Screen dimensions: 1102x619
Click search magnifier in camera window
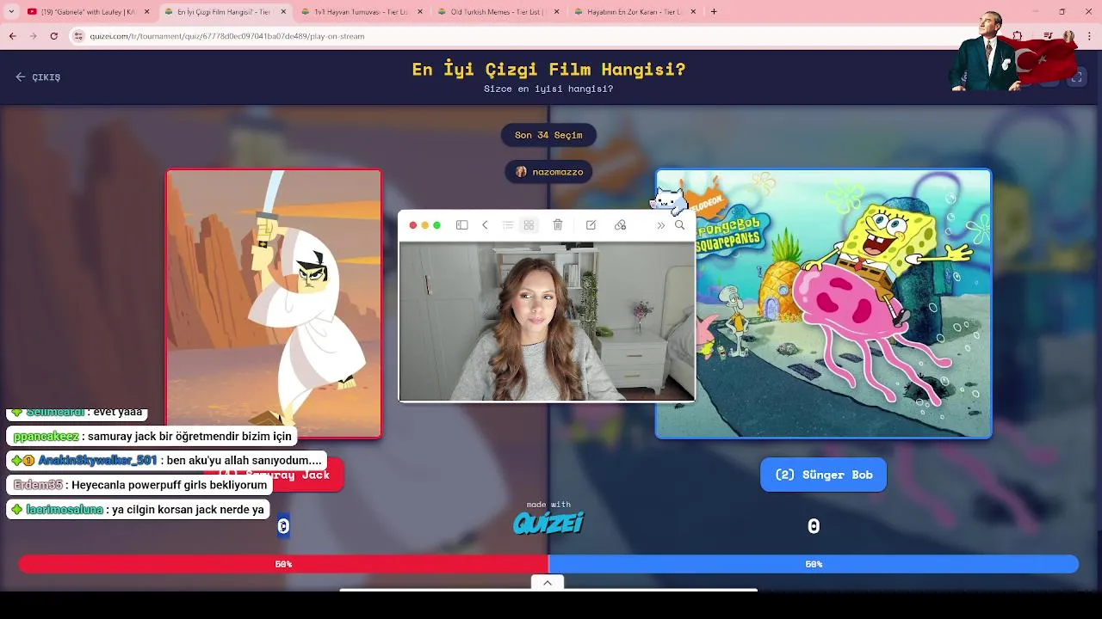point(680,225)
